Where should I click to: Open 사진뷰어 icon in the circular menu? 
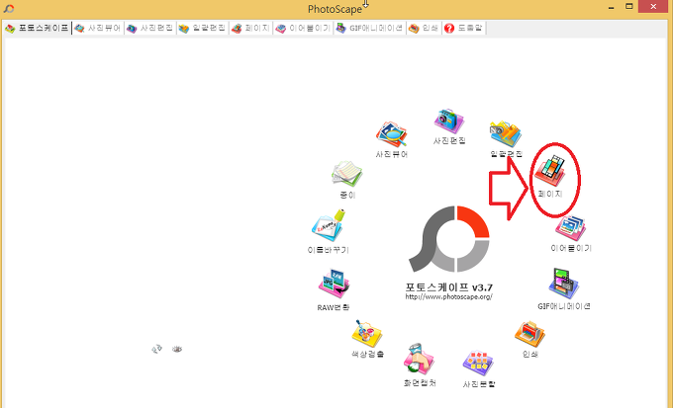tap(391, 134)
